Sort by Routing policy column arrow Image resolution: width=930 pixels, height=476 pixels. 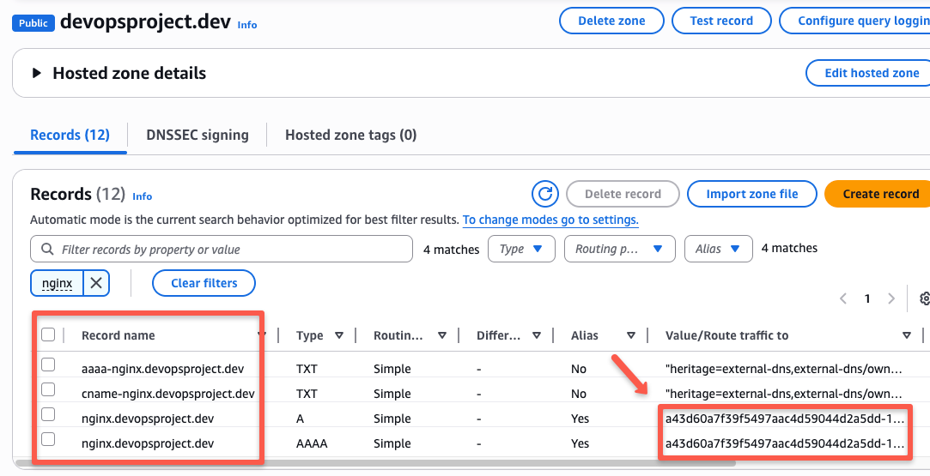(442, 335)
